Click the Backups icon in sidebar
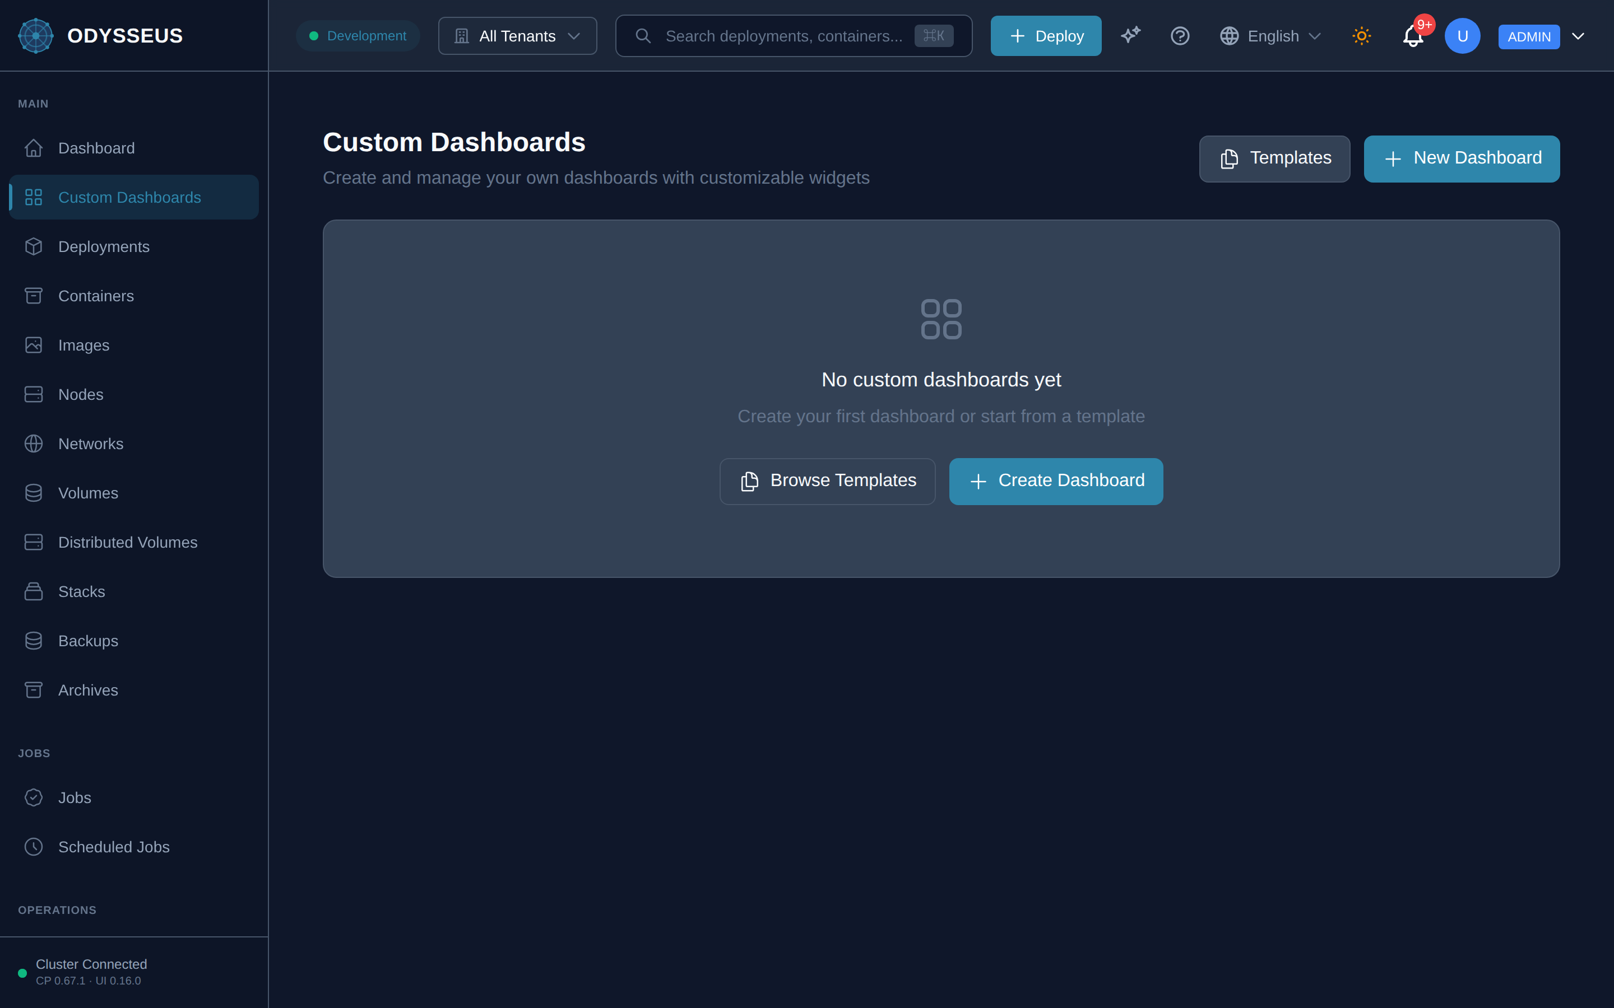The image size is (1614, 1008). point(34,641)
